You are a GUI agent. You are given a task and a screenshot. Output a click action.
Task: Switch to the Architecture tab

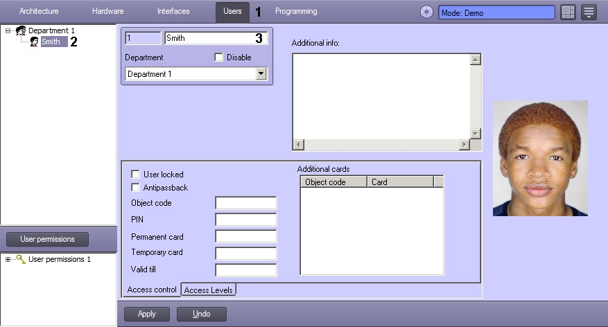[x=39, y=11]
